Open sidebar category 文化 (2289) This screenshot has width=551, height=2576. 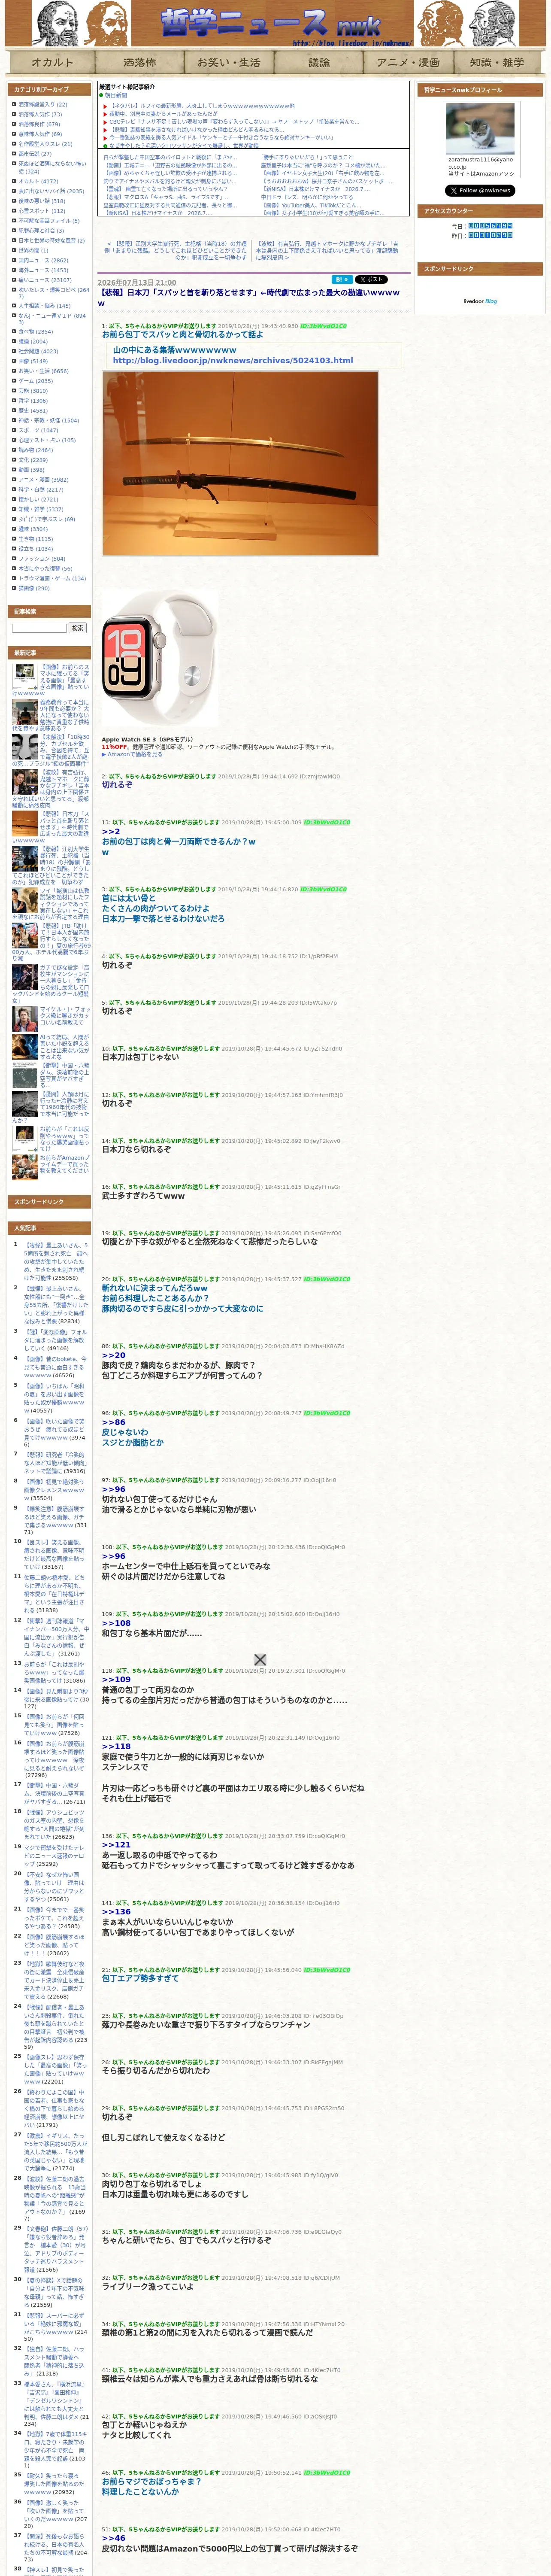point(32,460)
